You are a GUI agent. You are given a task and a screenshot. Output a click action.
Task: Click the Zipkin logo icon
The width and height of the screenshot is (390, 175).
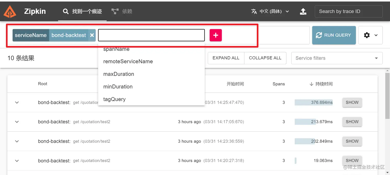[x=10, y=12]
